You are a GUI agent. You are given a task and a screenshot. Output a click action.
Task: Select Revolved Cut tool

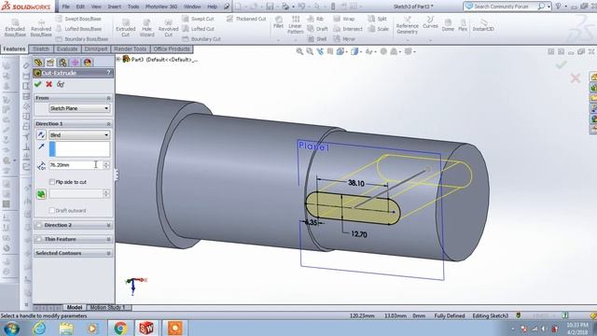168,28
